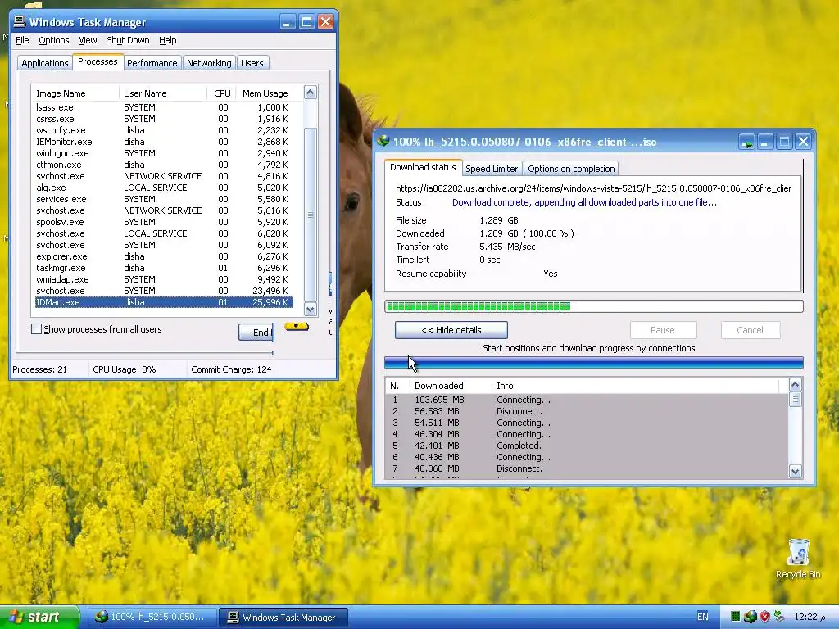839x629 pixels.
Task: Open the File menu in Task Manager
Action: click(22, 40)
